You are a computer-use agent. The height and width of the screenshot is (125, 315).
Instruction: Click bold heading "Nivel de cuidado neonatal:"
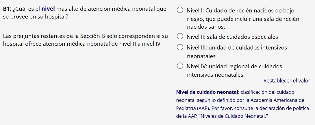click(207, 92)
